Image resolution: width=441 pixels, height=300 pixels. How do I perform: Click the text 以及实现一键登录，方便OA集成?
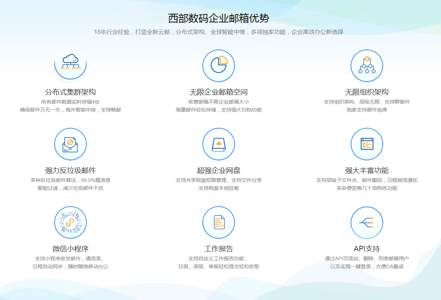[x=367, y=266]
